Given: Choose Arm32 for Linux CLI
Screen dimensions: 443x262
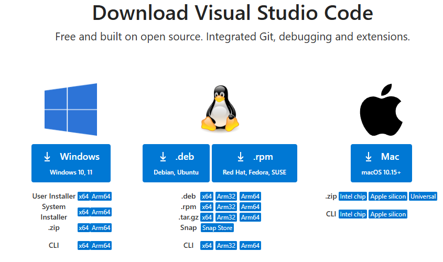Looking at the screenshot, I should click(226, 246).
